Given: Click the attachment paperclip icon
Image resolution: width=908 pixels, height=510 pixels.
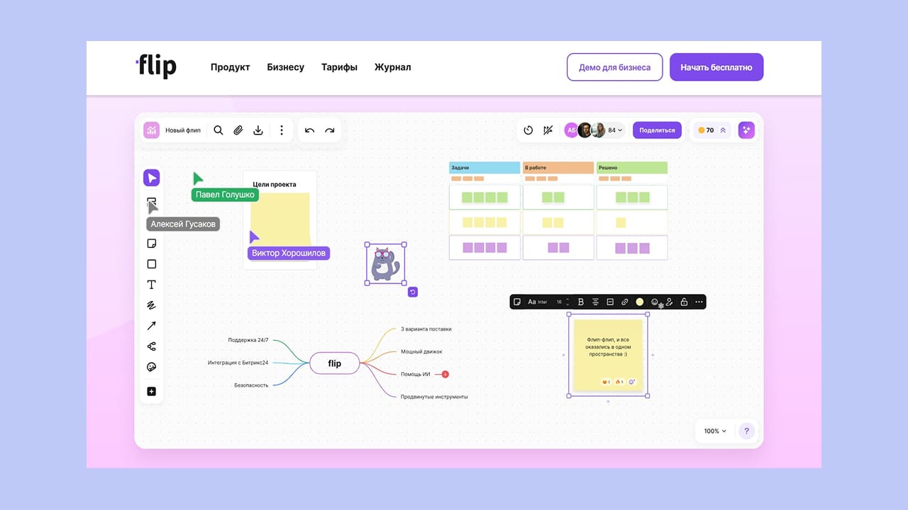Looking at the screenshot, I should click(x=238, y=130).
